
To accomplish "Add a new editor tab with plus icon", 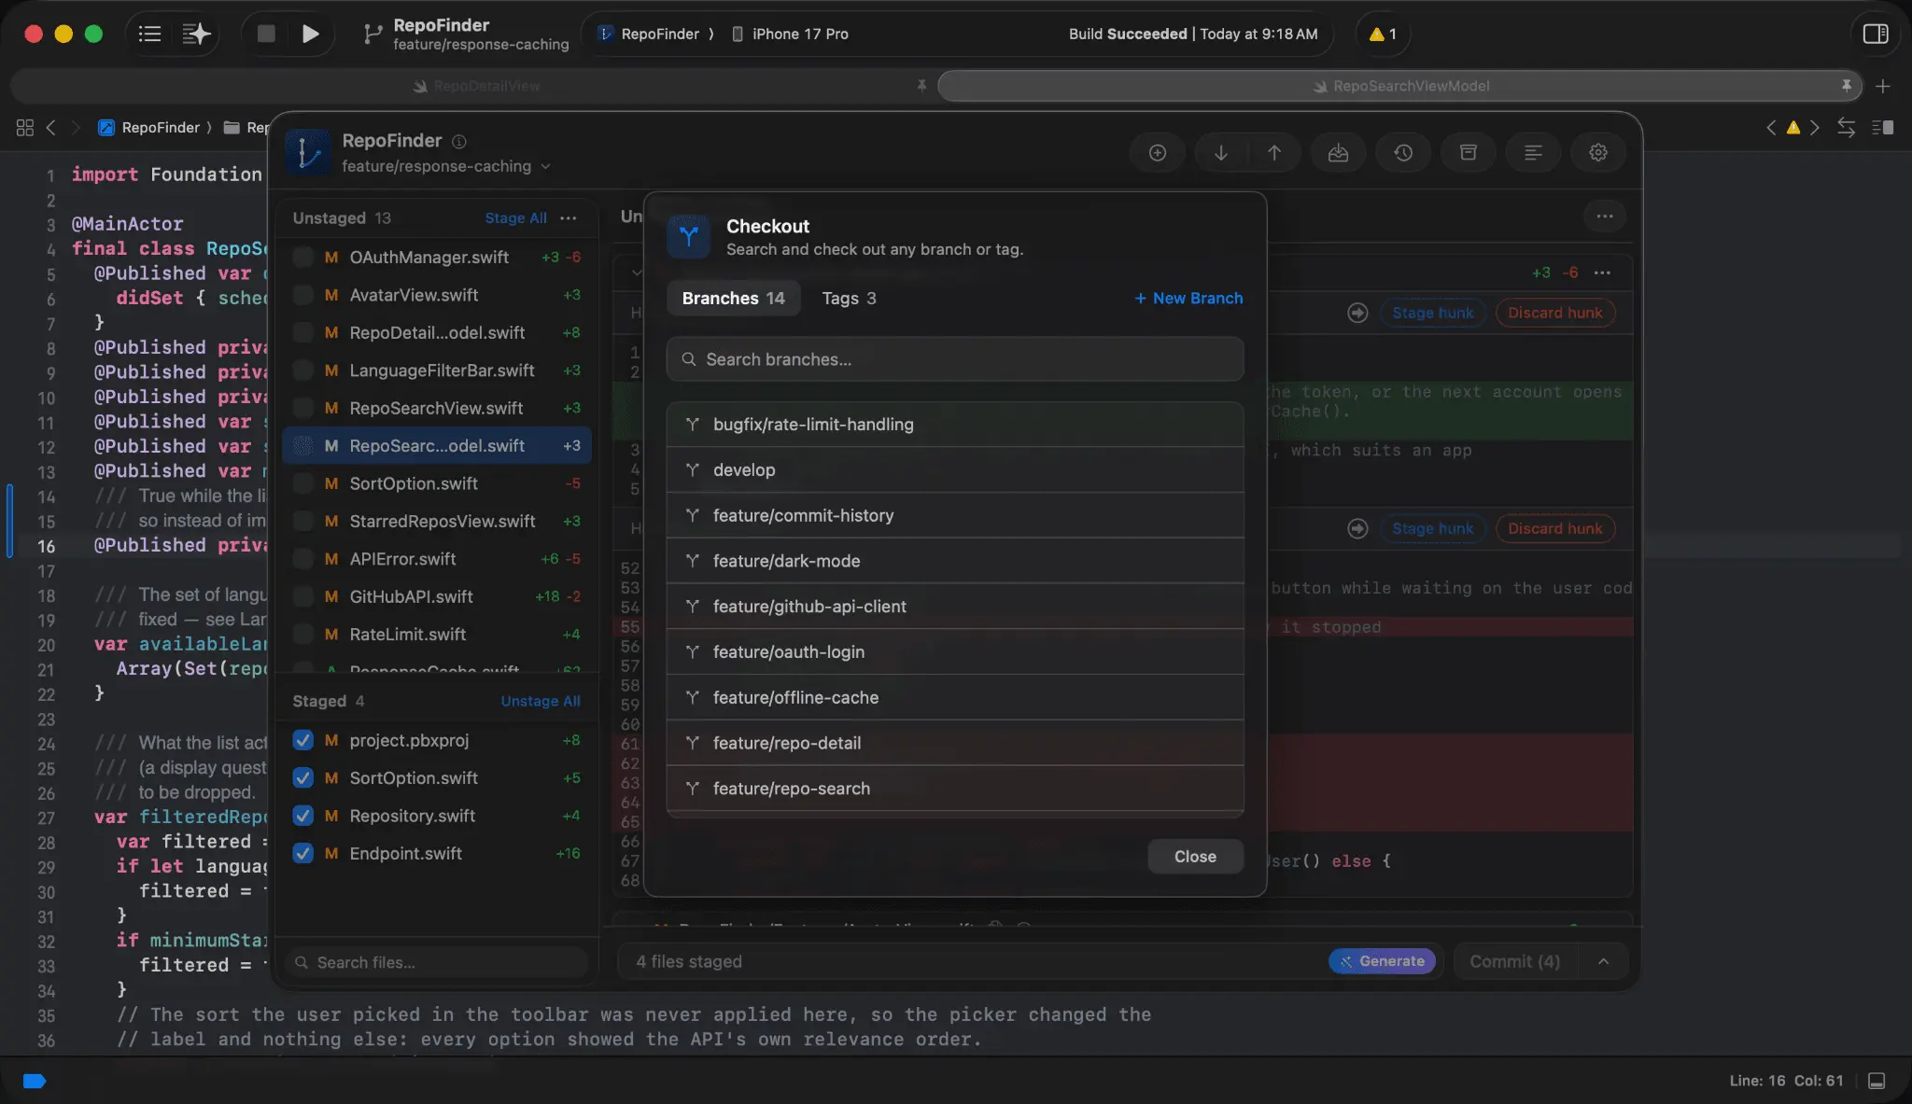I will (1883, 86).
